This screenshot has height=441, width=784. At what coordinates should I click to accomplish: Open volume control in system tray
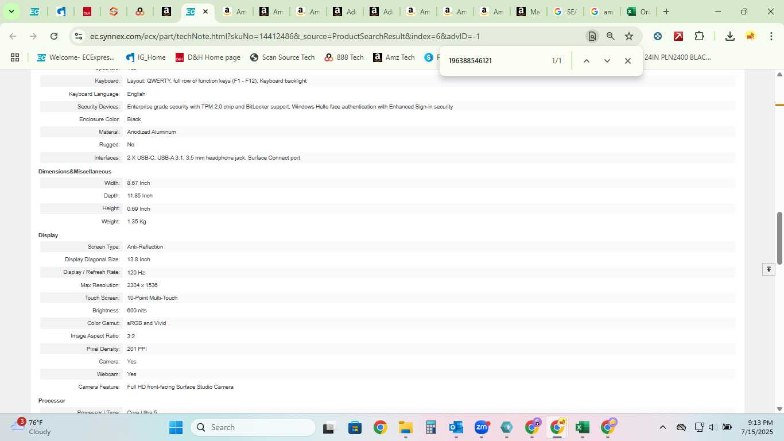pos(712,427)
